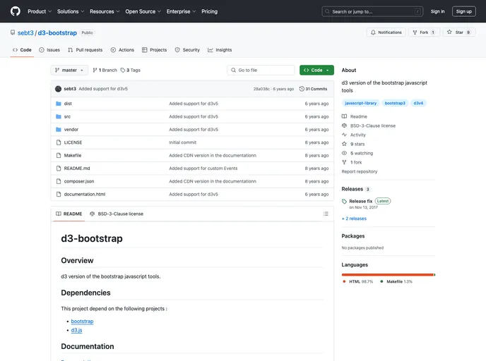The width and height of the screenshot is (486, 361).
Task: Click the book icon next to Readme
Action: [x=344, y=116]
